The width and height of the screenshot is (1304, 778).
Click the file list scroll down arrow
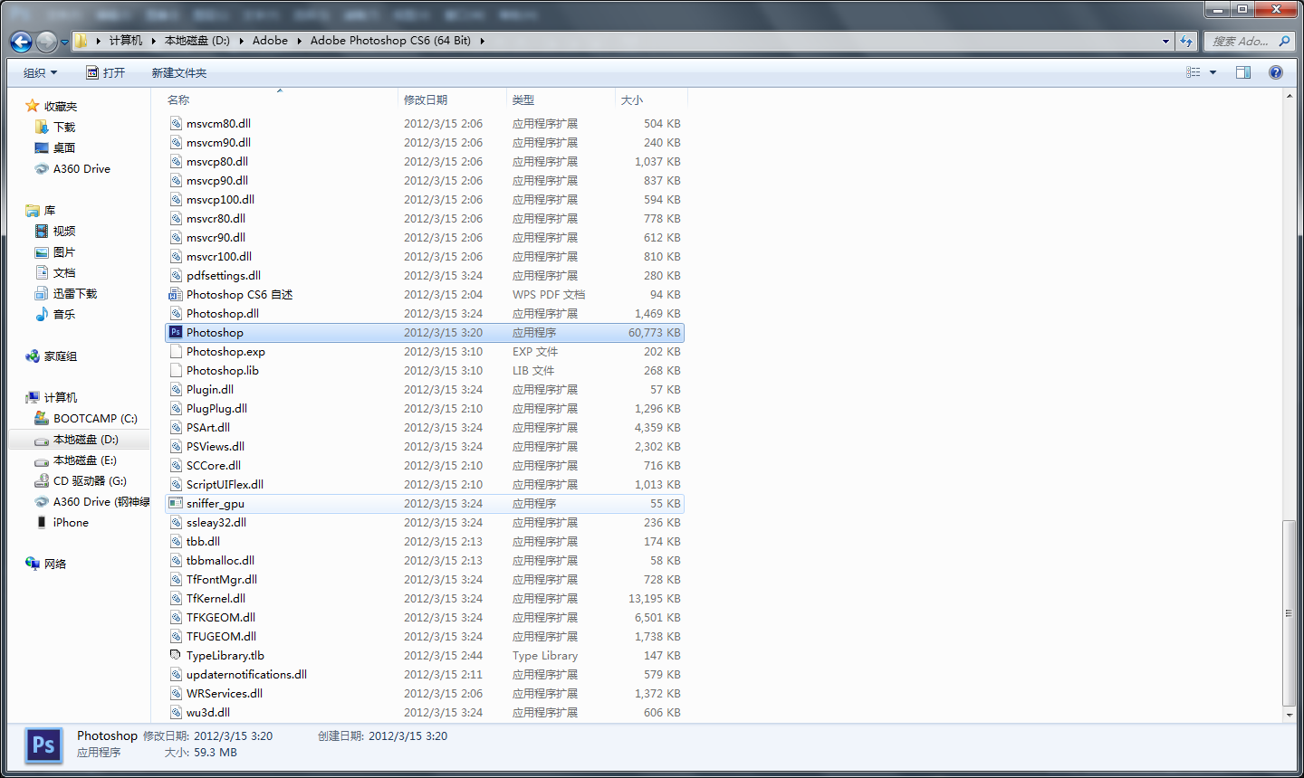[x=1290, y=715]
